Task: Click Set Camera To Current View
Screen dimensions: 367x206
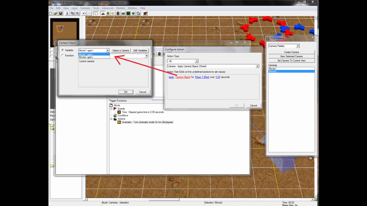Action: [x=291, y=61]
